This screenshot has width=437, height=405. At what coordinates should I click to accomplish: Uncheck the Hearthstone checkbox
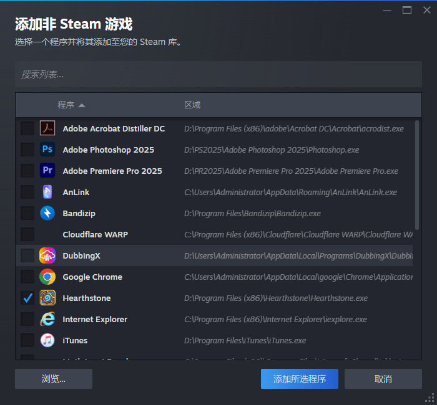(x=27, y=298)
